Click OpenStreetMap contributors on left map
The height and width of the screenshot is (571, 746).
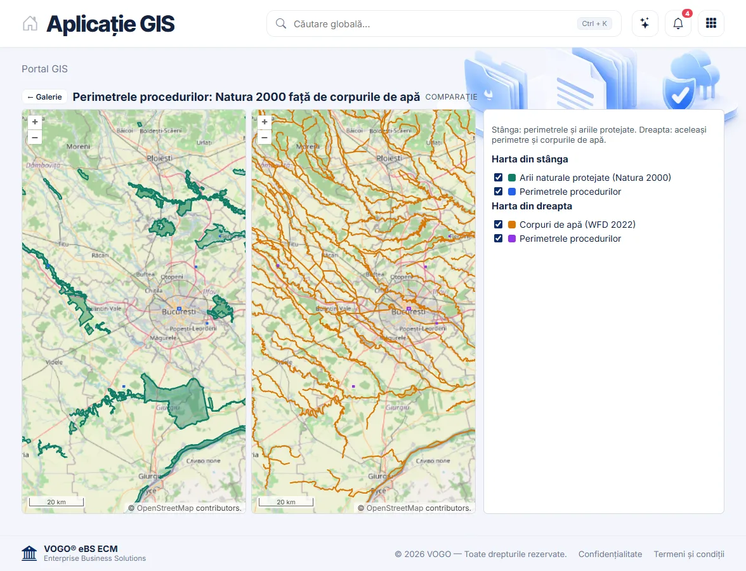tap(189, 508)
